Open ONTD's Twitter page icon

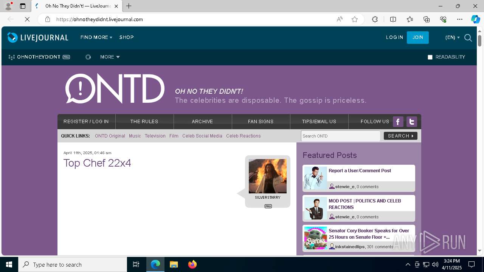point(412,122)
